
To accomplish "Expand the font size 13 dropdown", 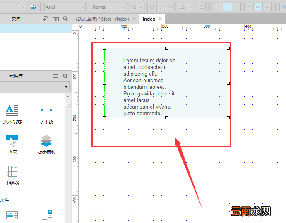I will coord(137,7).
